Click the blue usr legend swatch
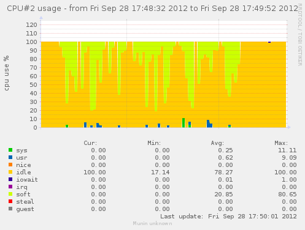Viewport: 305px width, 230px height. (x=10, y=157)
